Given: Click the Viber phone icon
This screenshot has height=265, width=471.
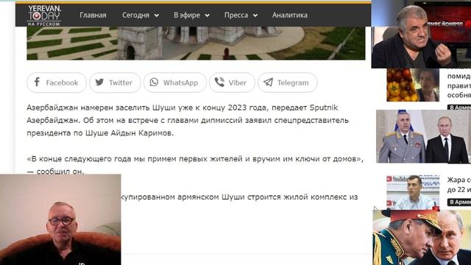Looking at the screenshot, I should click(x=219, y=82).
